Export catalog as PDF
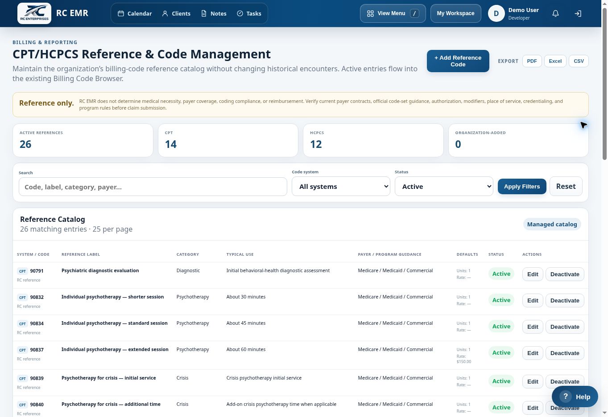Image resolution: width=608 pixels, height=417 pixels. click(532, 61)
